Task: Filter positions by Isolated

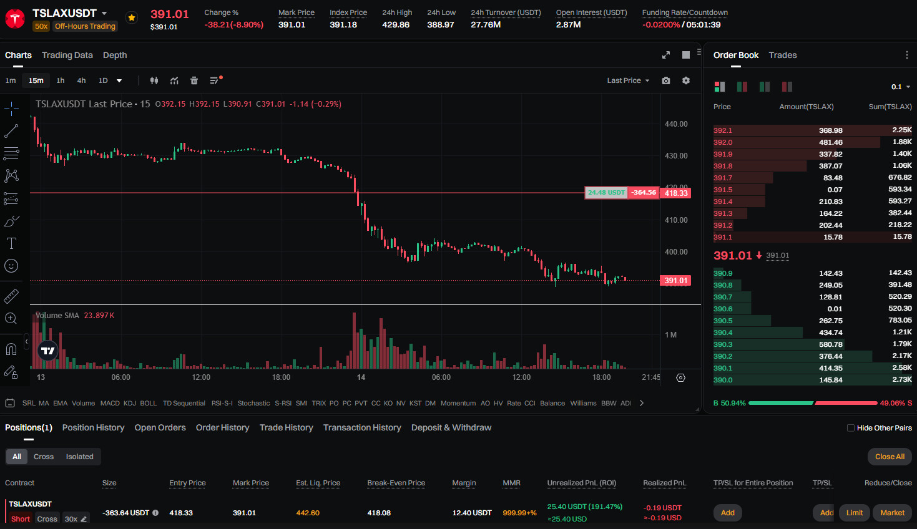Action: pyautogui.click(x=80, y=457)
